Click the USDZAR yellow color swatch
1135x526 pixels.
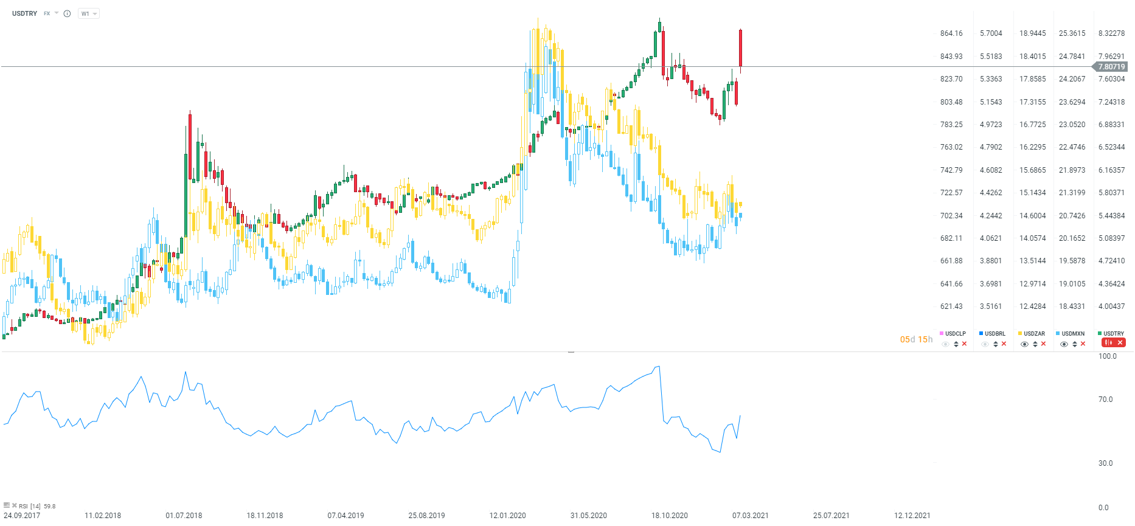coord(1020,334)
